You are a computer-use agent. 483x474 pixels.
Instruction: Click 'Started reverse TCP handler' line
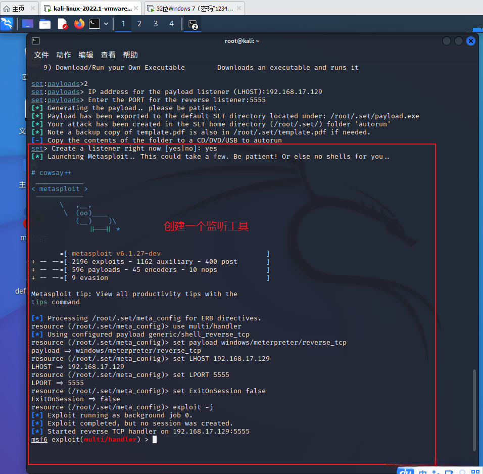(x=140, y=431)
